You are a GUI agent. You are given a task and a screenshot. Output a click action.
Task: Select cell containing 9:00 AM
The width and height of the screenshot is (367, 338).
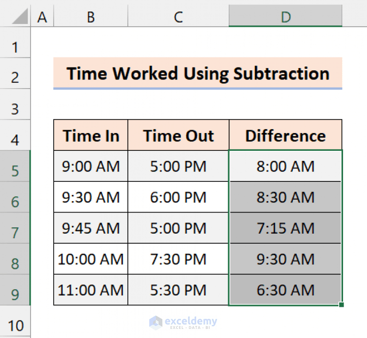91,166
